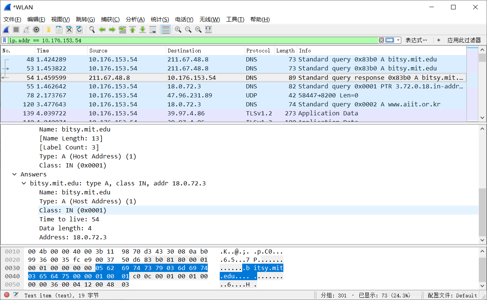
Task: Sort by Destination column header
Action: (205, 51)
